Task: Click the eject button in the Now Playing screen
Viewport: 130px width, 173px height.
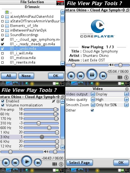Action: (x=71, y=76)
